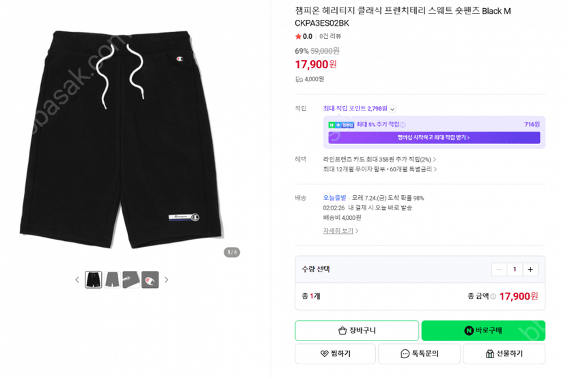Click info icon next to 총 금액
Viewport: 566px width, 378px height.
click(493, 297)
